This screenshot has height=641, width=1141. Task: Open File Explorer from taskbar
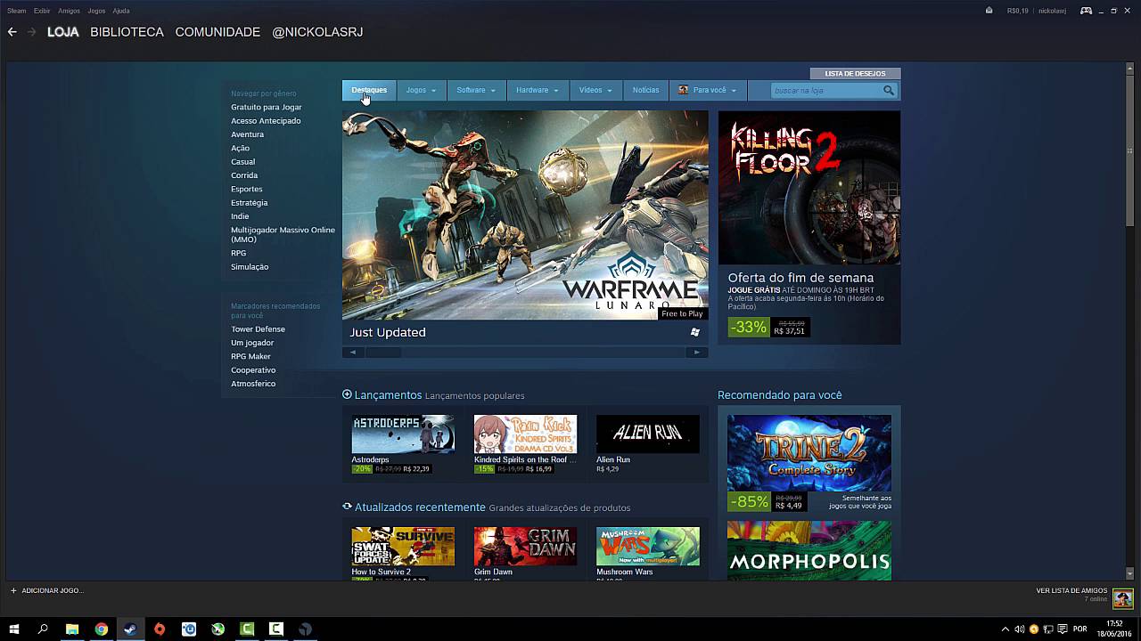point(72,629)
